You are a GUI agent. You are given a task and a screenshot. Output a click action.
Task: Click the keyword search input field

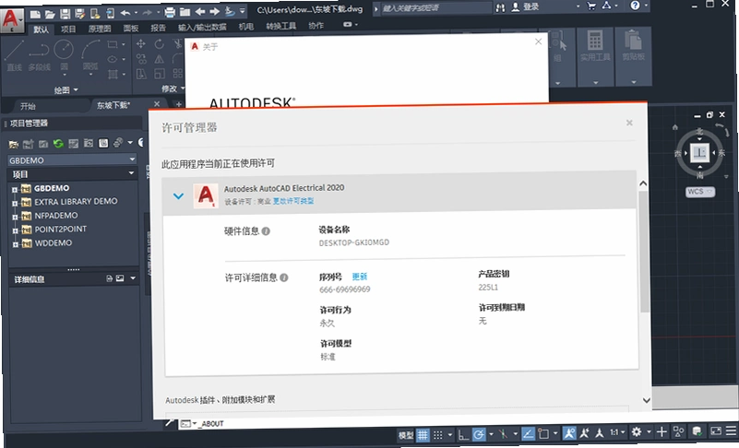click(436, 8)
